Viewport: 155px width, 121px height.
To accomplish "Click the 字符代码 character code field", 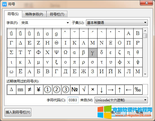I will (x=73, y=100).
